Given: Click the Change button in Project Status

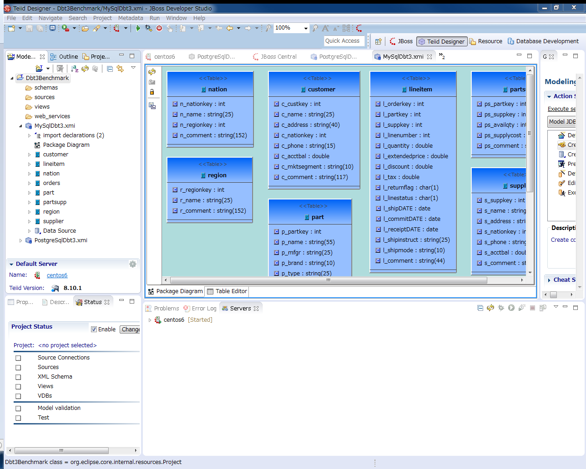Looking at the screenshot, I should 130,329.
